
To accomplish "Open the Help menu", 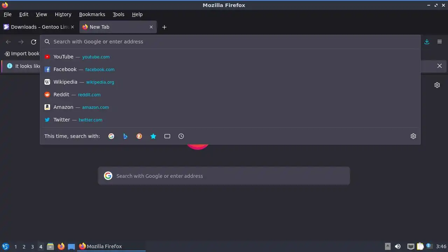I will [x=137, y=14].
